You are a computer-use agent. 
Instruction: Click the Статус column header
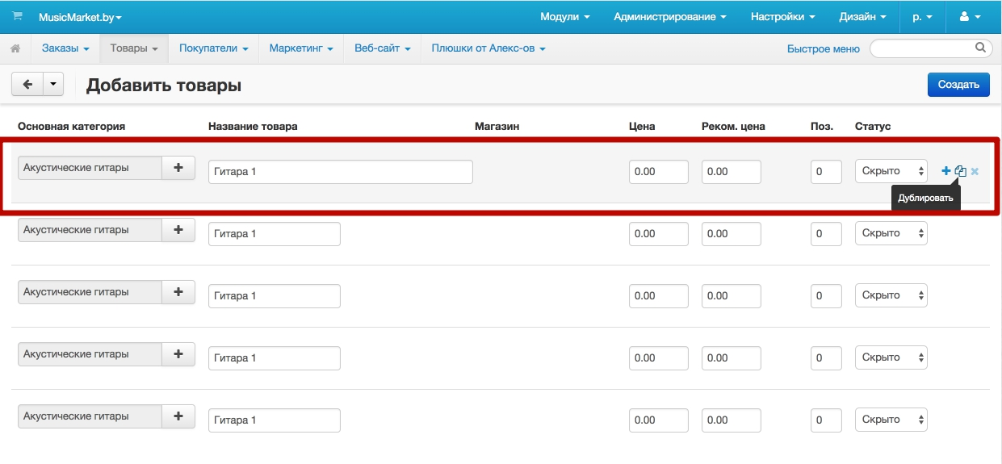[873, 127]
